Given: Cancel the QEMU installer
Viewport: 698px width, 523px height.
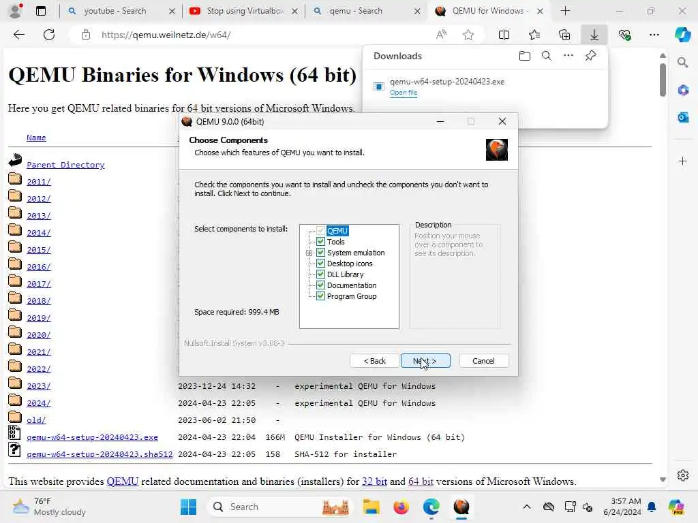Looking at the screenshot, I should coord(483,361).
